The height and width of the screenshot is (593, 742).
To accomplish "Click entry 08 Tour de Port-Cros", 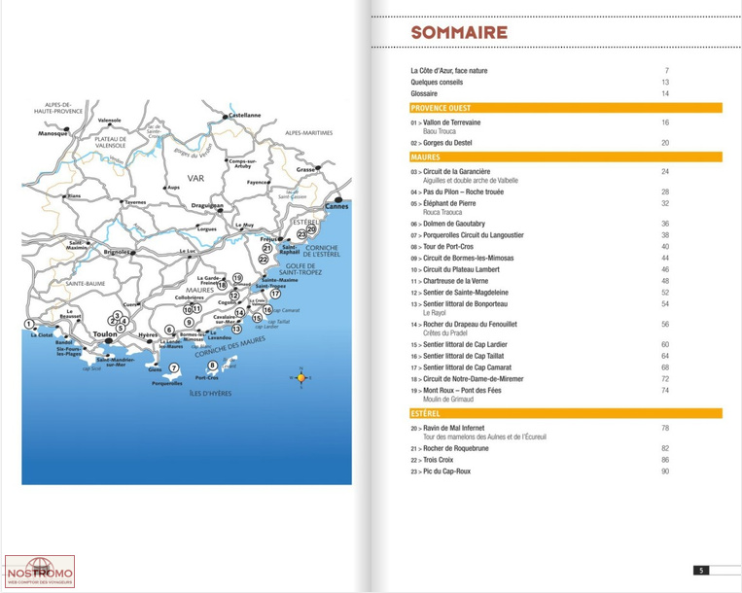I will coord(442,246).
